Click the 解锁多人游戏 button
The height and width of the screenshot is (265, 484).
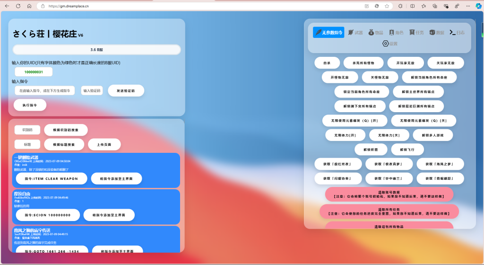(433, 135)
